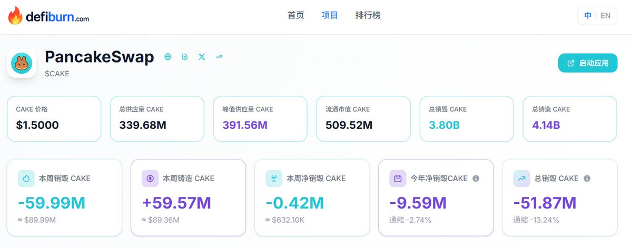Click the 通缩 -13.24% text
Image resolution: width=632 pixels, height=248 pixels.
click(536, 220)
